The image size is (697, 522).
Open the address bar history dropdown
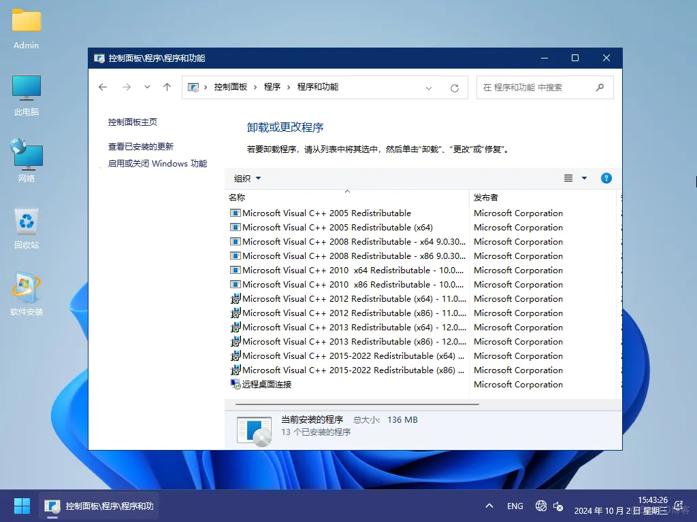[429, 88]
